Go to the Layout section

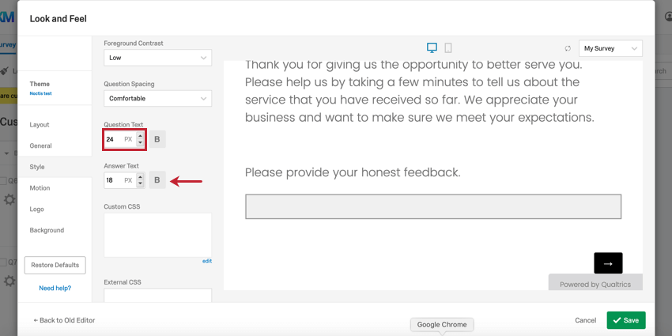(40, 125)
